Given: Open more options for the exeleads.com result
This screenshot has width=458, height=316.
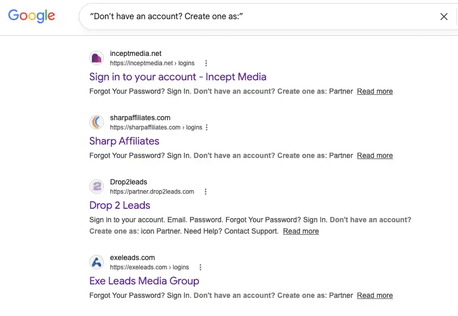Looking at the screenshot, I should pyautogui.click(x=200, y=267).
